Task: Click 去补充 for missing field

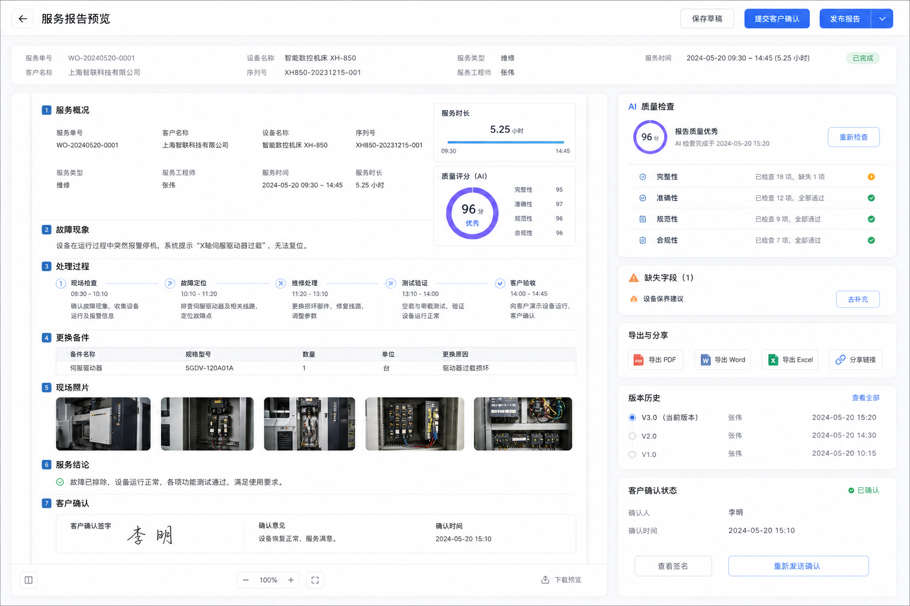Action: click(858, 299)
